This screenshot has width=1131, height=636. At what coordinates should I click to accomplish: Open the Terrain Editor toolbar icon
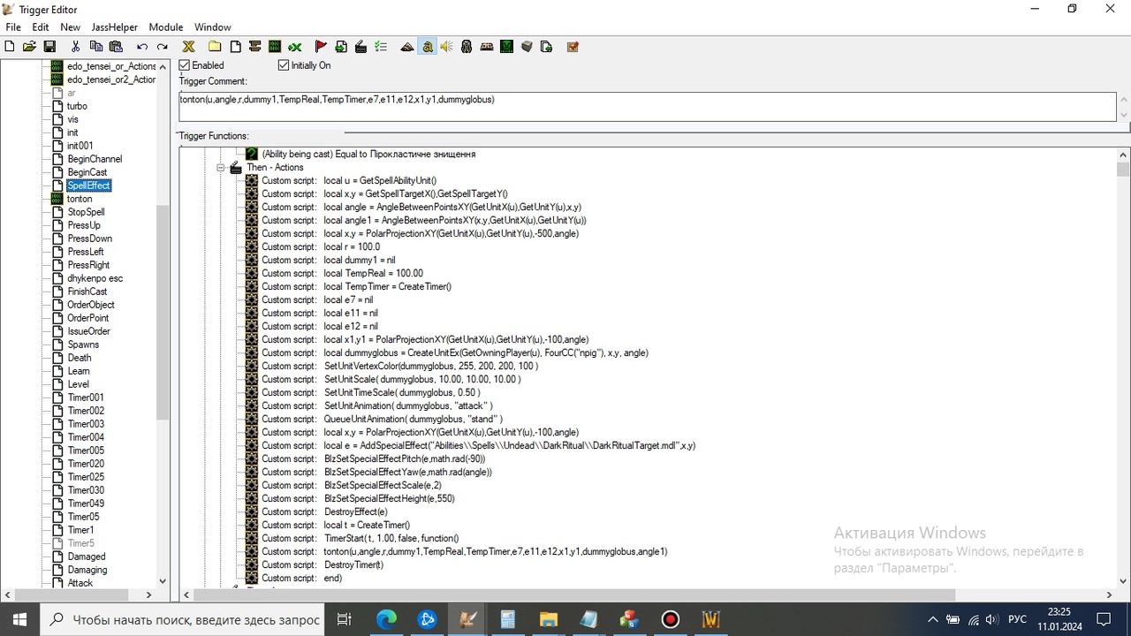click(407, 47)
